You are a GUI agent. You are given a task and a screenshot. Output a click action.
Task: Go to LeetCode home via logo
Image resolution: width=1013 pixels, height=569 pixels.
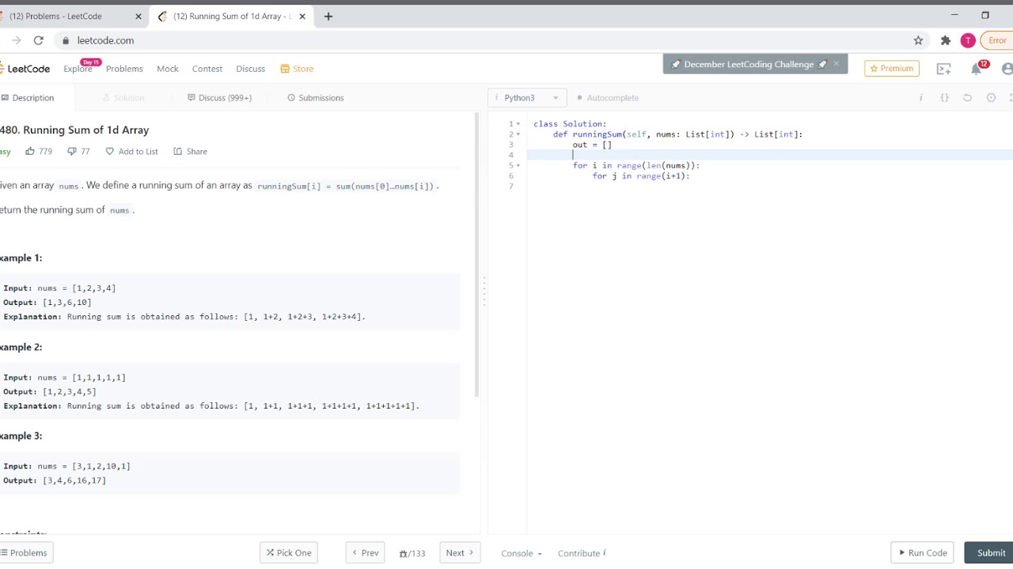[x=25, y=69]
